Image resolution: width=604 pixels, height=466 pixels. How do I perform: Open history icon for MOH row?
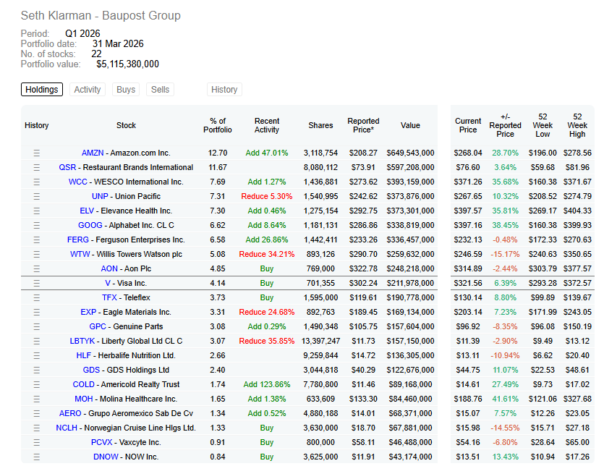37,399
